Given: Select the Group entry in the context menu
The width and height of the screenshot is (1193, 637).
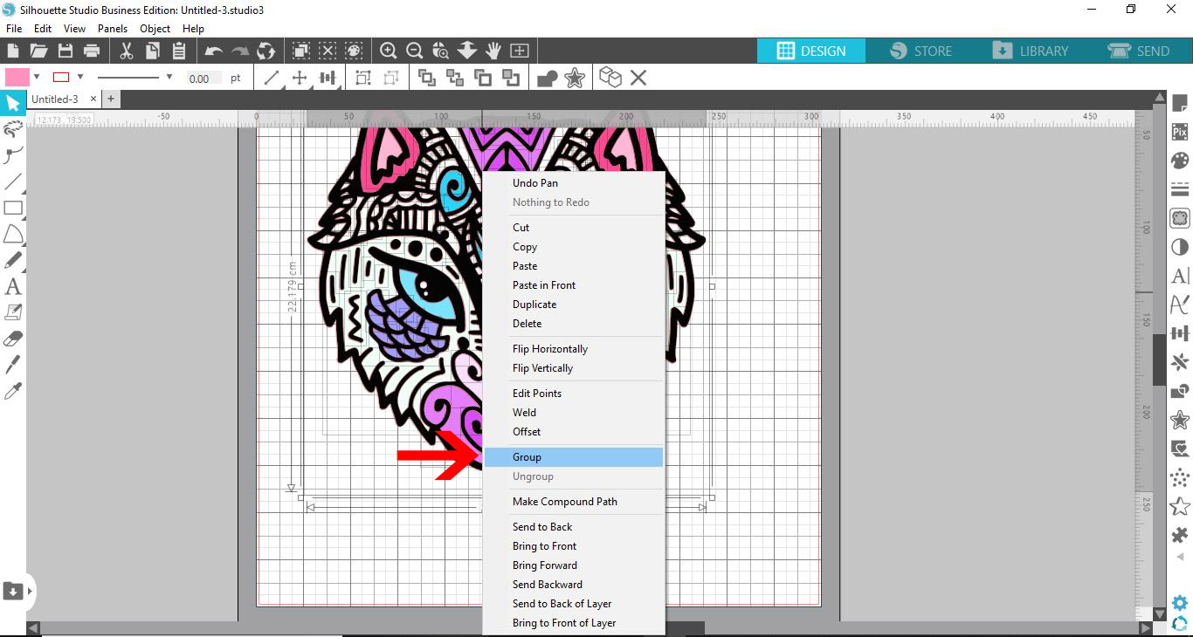Looking at the screenshot, I should coord(574,457).
